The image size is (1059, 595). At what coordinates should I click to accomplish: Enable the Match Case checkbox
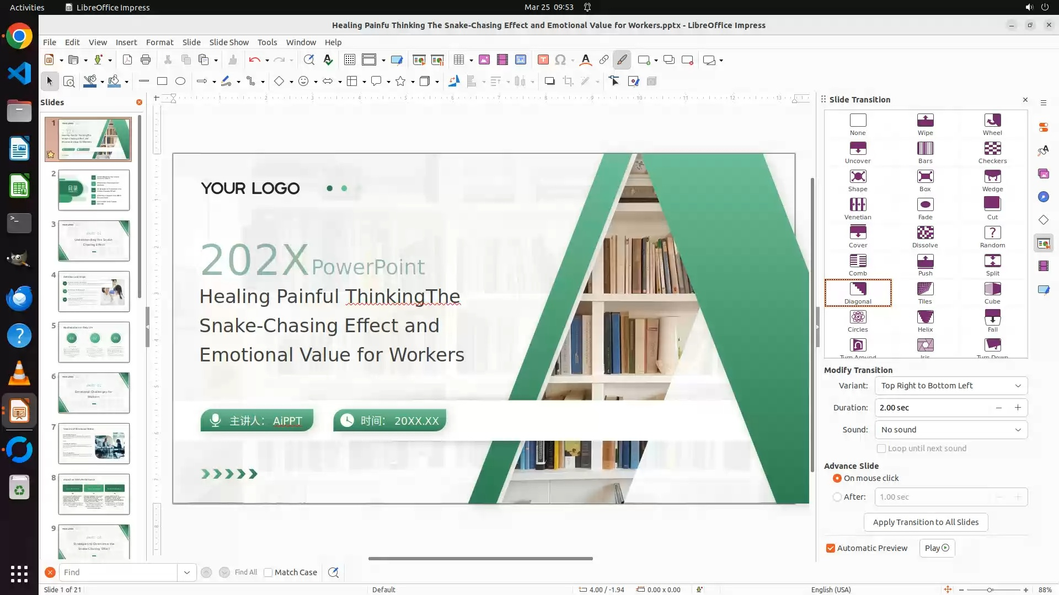click(268, 572)
